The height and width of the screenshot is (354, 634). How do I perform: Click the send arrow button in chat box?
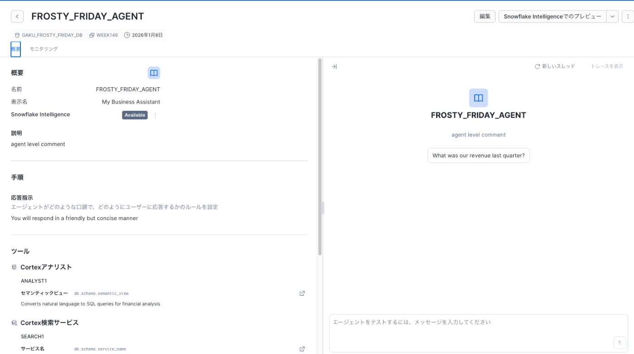[x=620, y=343]
